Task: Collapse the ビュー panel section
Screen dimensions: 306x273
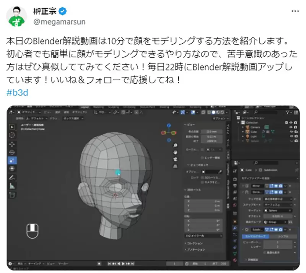Action: [189, 124]
